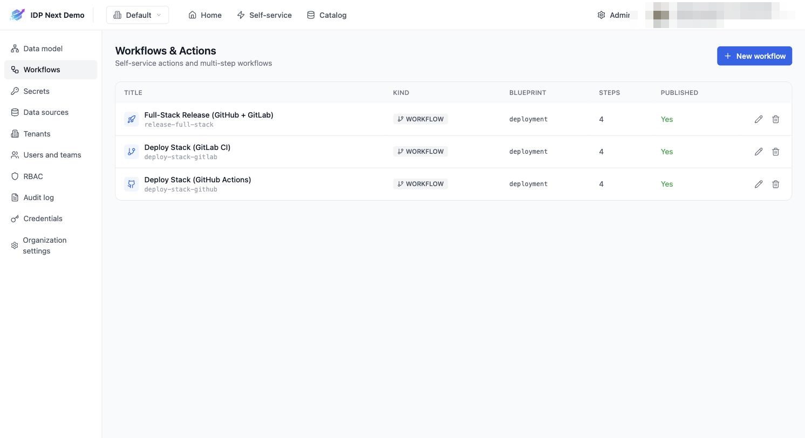Click steps count in GitHub Actions row
805x438 pixels.
601,184
